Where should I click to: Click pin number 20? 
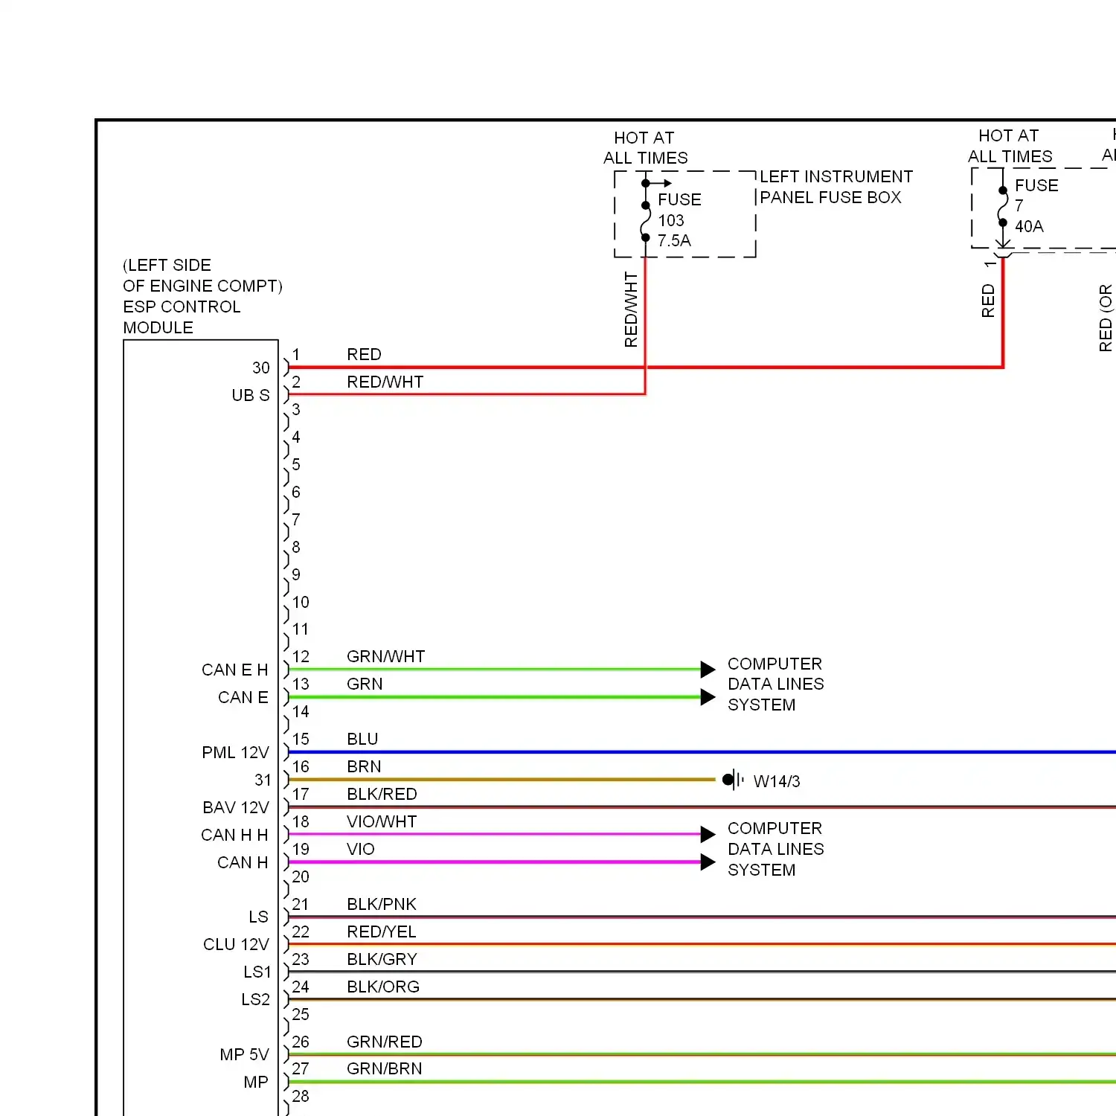301,876
